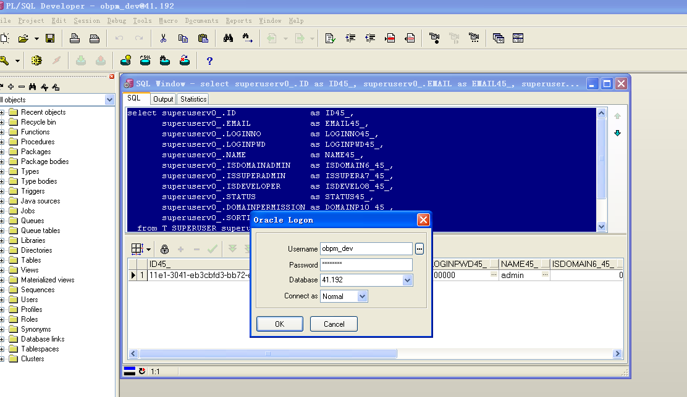Viewport: 687px width, 397px height.
Task: Click the SQL export database icon
Action: coord(145,61)
